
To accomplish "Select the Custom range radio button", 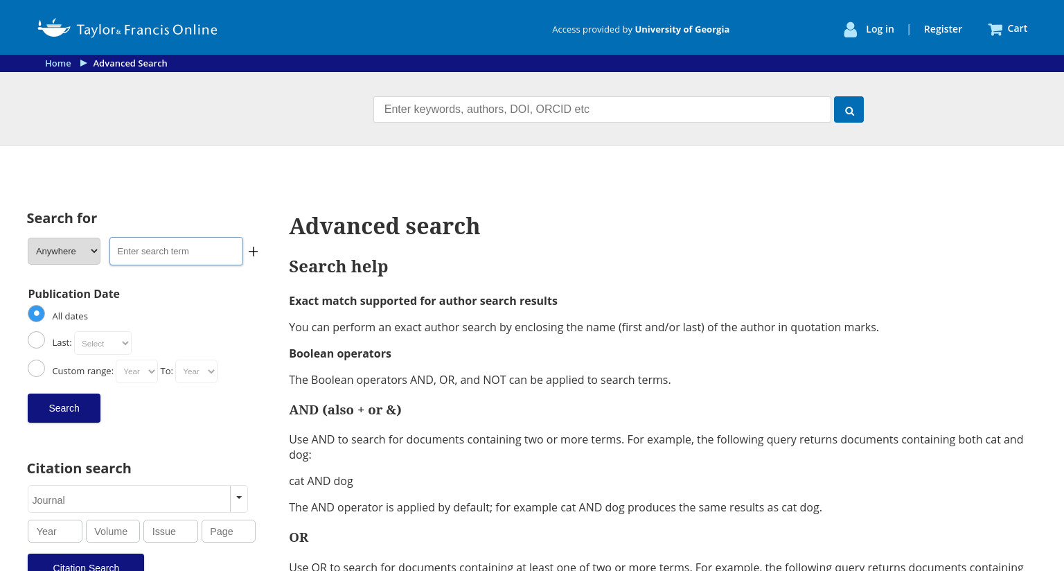I will pyautogui.click(x=36, y=369).
